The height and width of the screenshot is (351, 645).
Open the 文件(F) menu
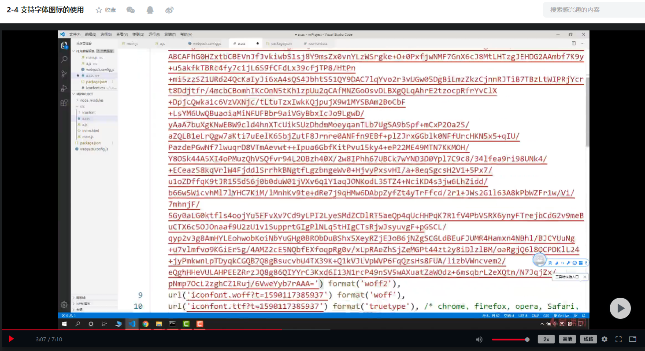[75, 34]
